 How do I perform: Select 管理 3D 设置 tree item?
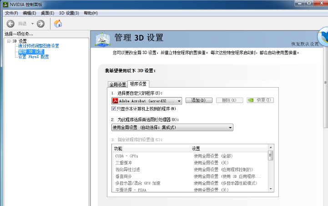[x=31, y=51]
